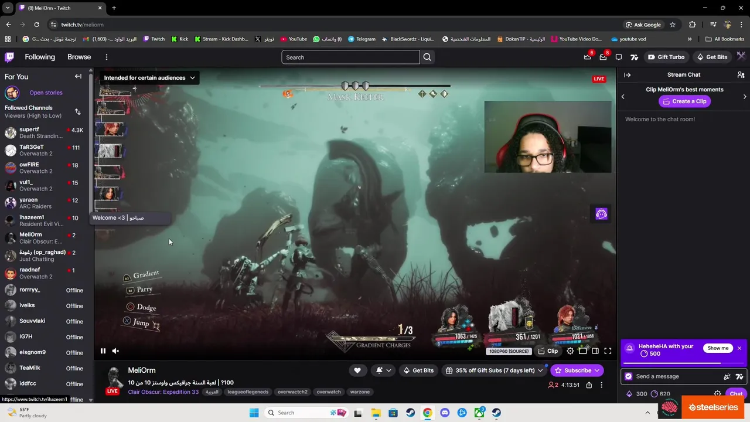Open Prime loot crown icon
The image size is (750, 422).
point(588,57)
